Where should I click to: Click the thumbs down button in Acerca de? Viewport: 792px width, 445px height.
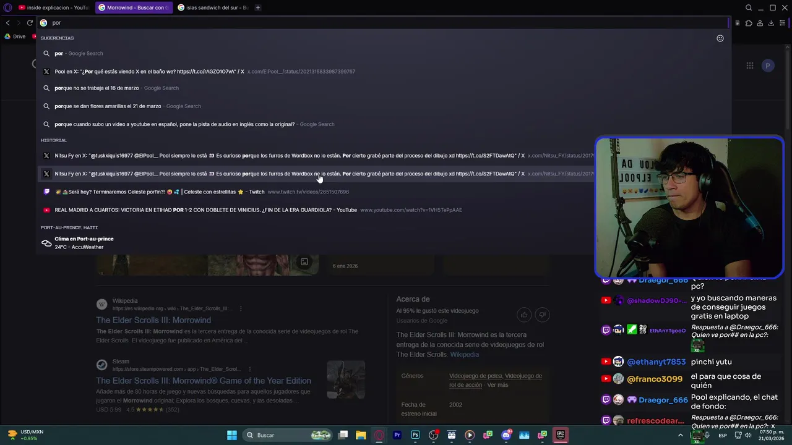click(542, 315)
